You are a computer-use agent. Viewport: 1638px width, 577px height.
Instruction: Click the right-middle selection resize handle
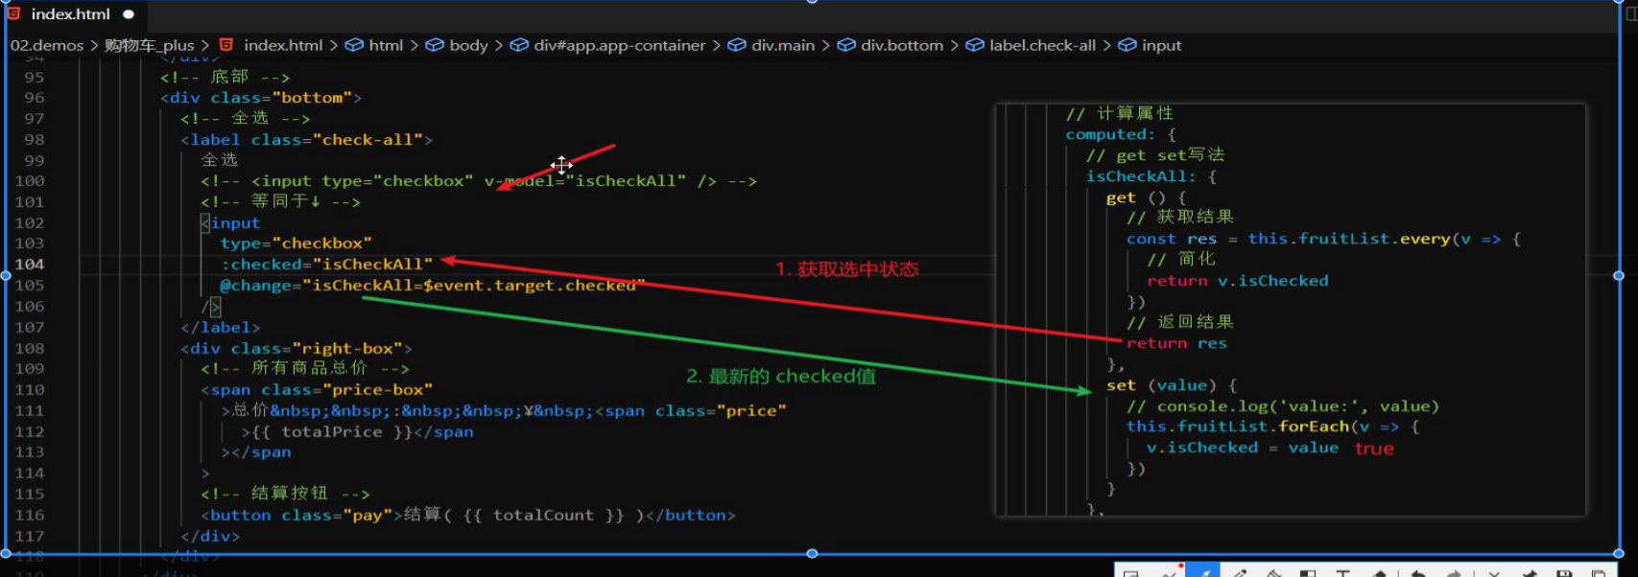(1619, 276)
